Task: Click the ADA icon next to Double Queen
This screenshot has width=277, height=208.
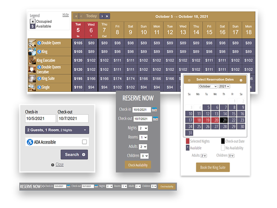Action: click(x=39, y=43)
